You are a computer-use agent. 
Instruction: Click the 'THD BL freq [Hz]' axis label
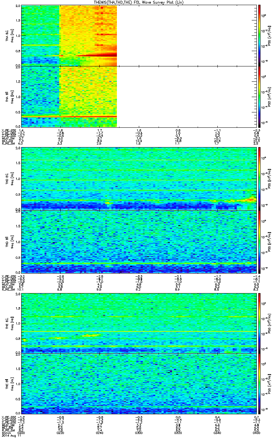coord(9,178)
